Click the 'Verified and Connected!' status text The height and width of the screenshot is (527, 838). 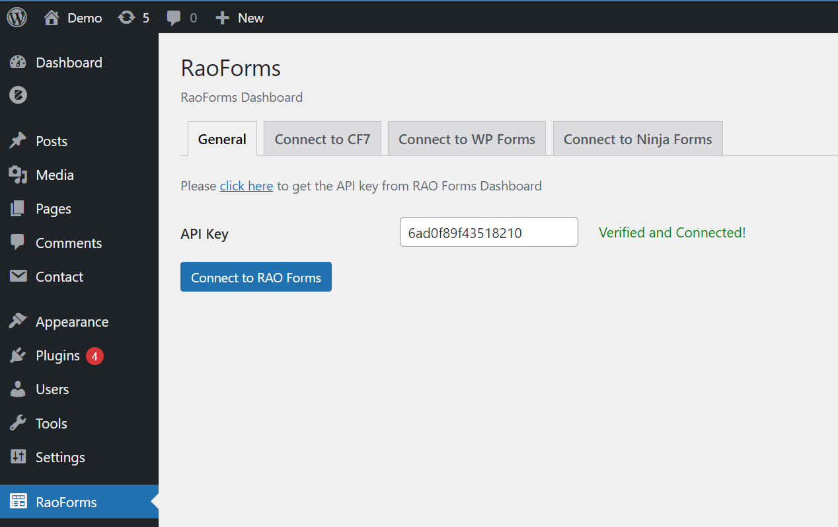[x=672, y=233]
